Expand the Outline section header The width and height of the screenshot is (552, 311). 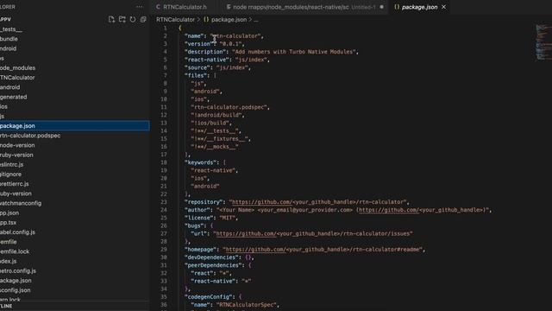click(x=75, y=306)
